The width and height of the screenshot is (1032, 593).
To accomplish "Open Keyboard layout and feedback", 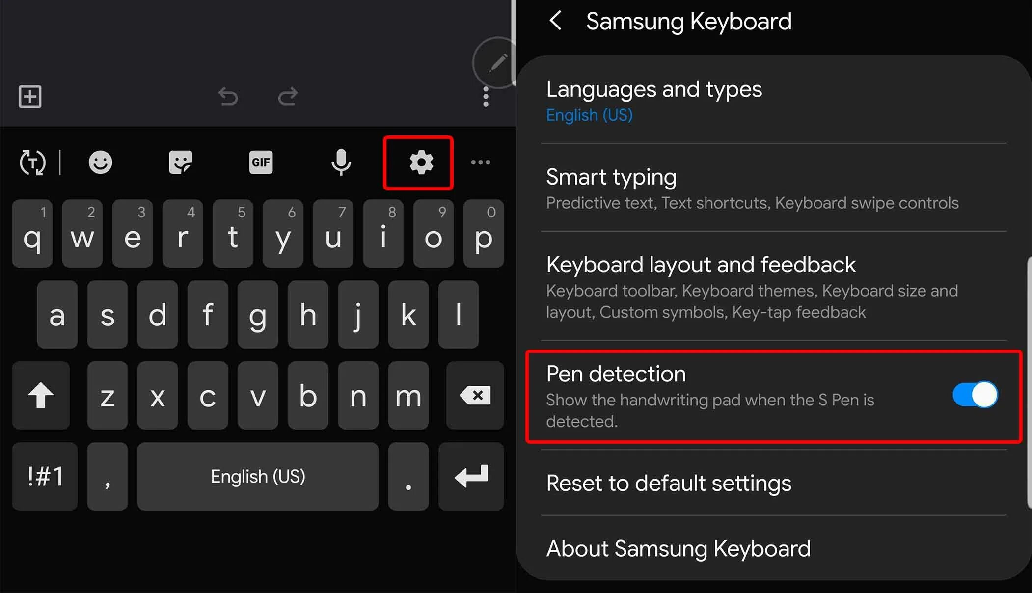I will [x=774, y=287].
